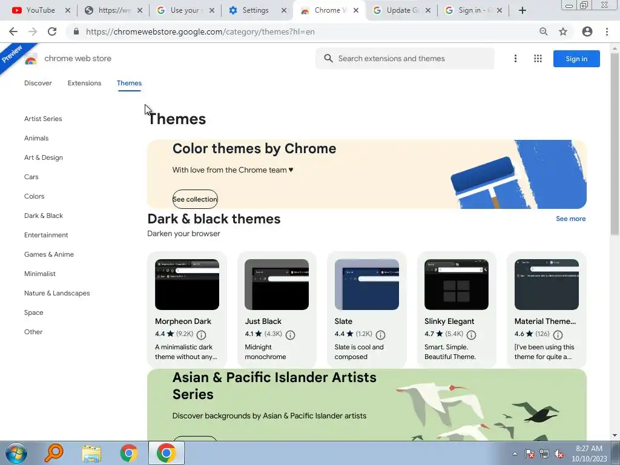Click See more for Dark & black themes

click(x=570, y=219)
